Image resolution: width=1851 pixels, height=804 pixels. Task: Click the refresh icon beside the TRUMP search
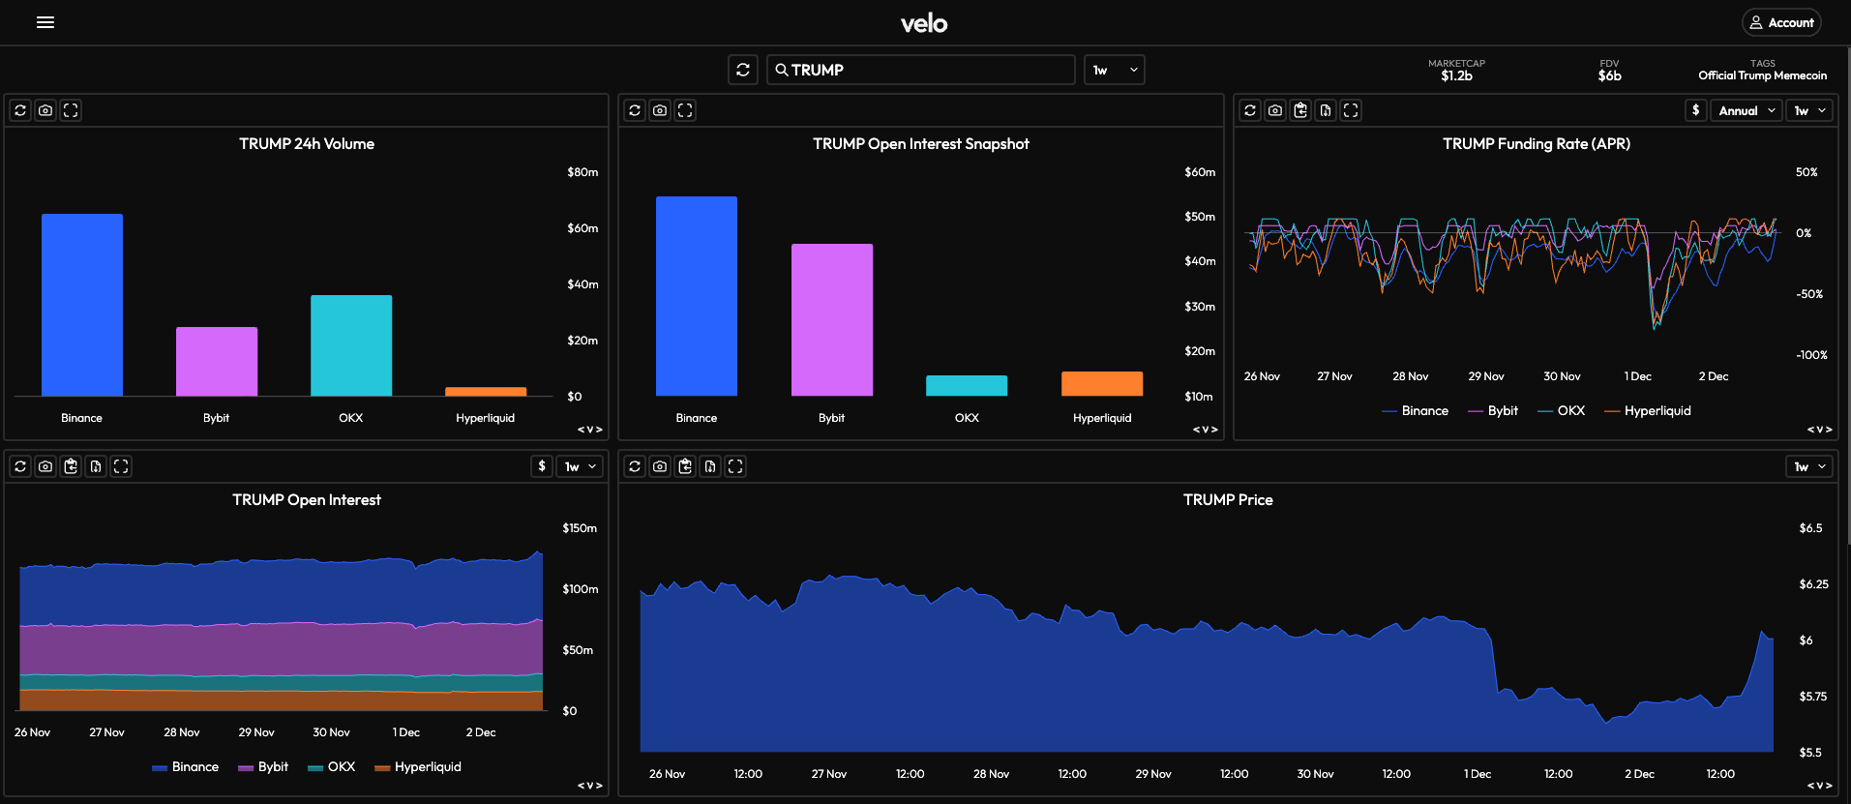click(x=743, y=70)
